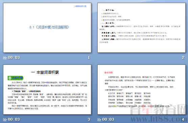Click the 一 丰富词语积累 heading on slide 3
This screenshot has width=188, height=123.
point(45,72)
